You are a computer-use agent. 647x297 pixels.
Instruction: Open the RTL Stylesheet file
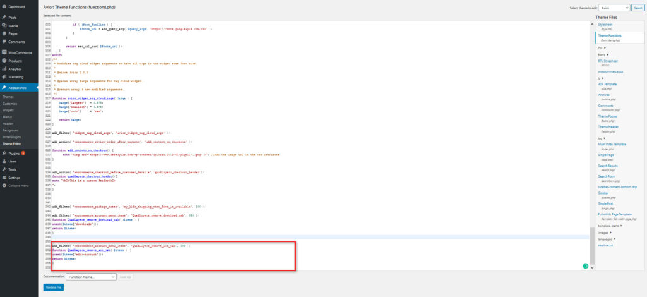coord(608,63)
